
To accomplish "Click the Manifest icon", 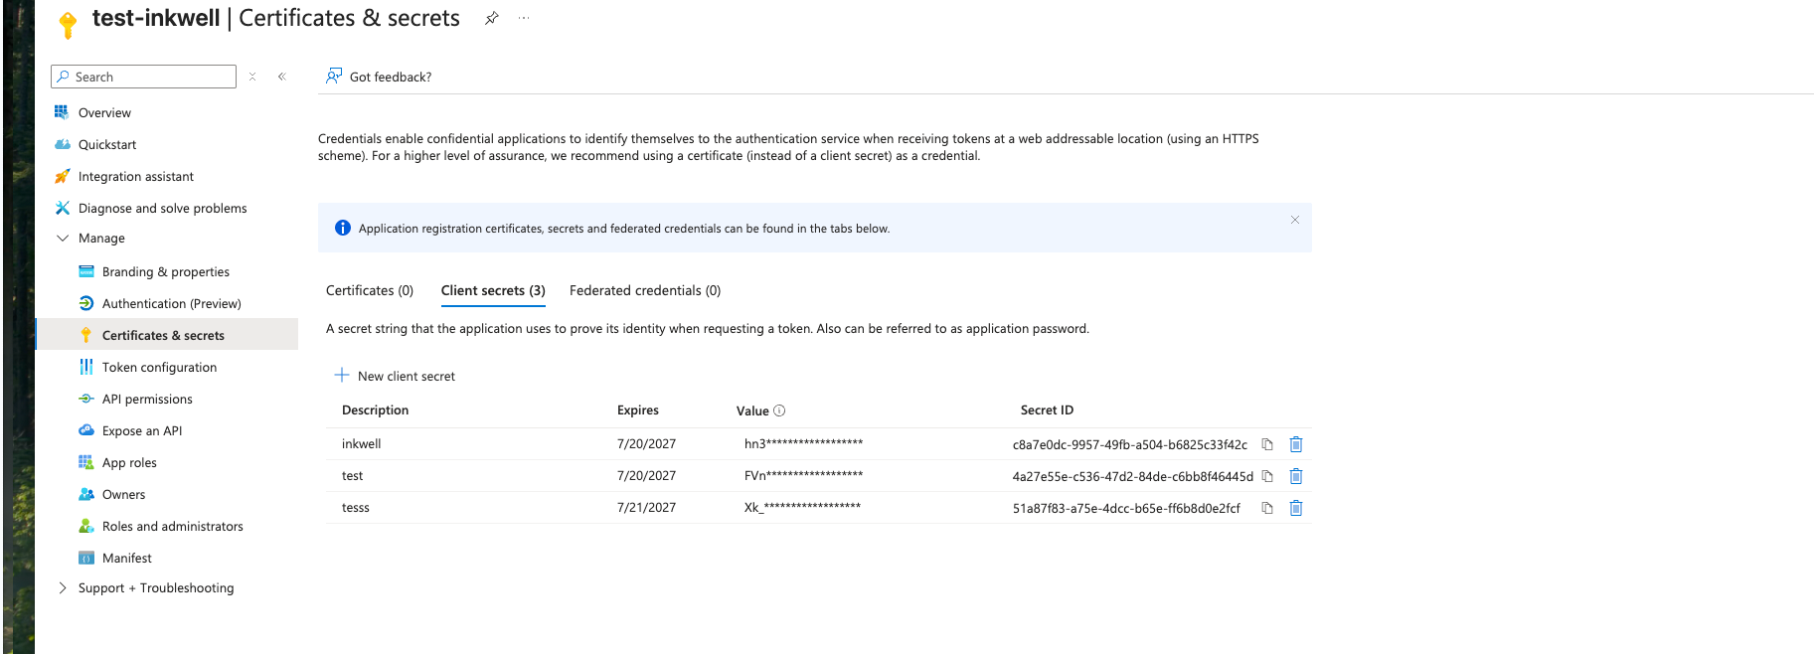I will [86, 558].
